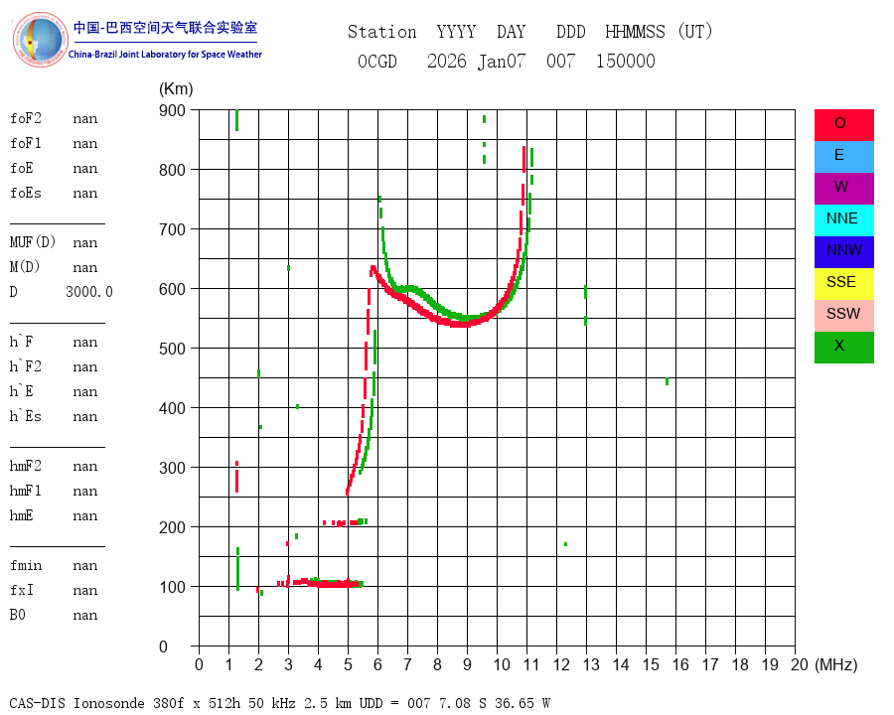Click the station code OCGD
The height and width of the screenshot is (715, 894).
(x=376, y=61)
